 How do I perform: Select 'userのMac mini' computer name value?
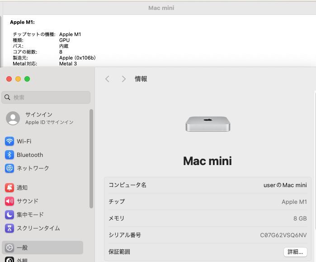(285, 185)
